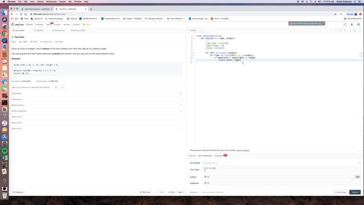Image resolution: width=364 pixels, height=205 pixels.
Task: Open Explore in the LeetCode navigation
Action: pos(29,24)
